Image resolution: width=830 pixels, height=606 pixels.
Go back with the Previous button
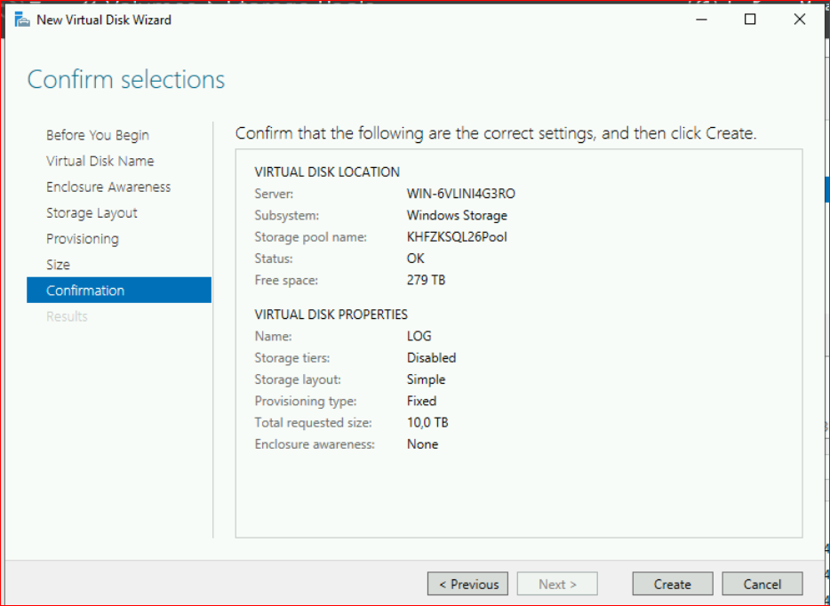pyautogui.click(x=467, y=584)
